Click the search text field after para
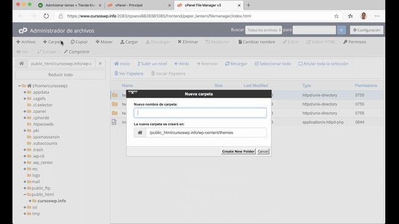 pyautogui.click(x=314, y=30)
